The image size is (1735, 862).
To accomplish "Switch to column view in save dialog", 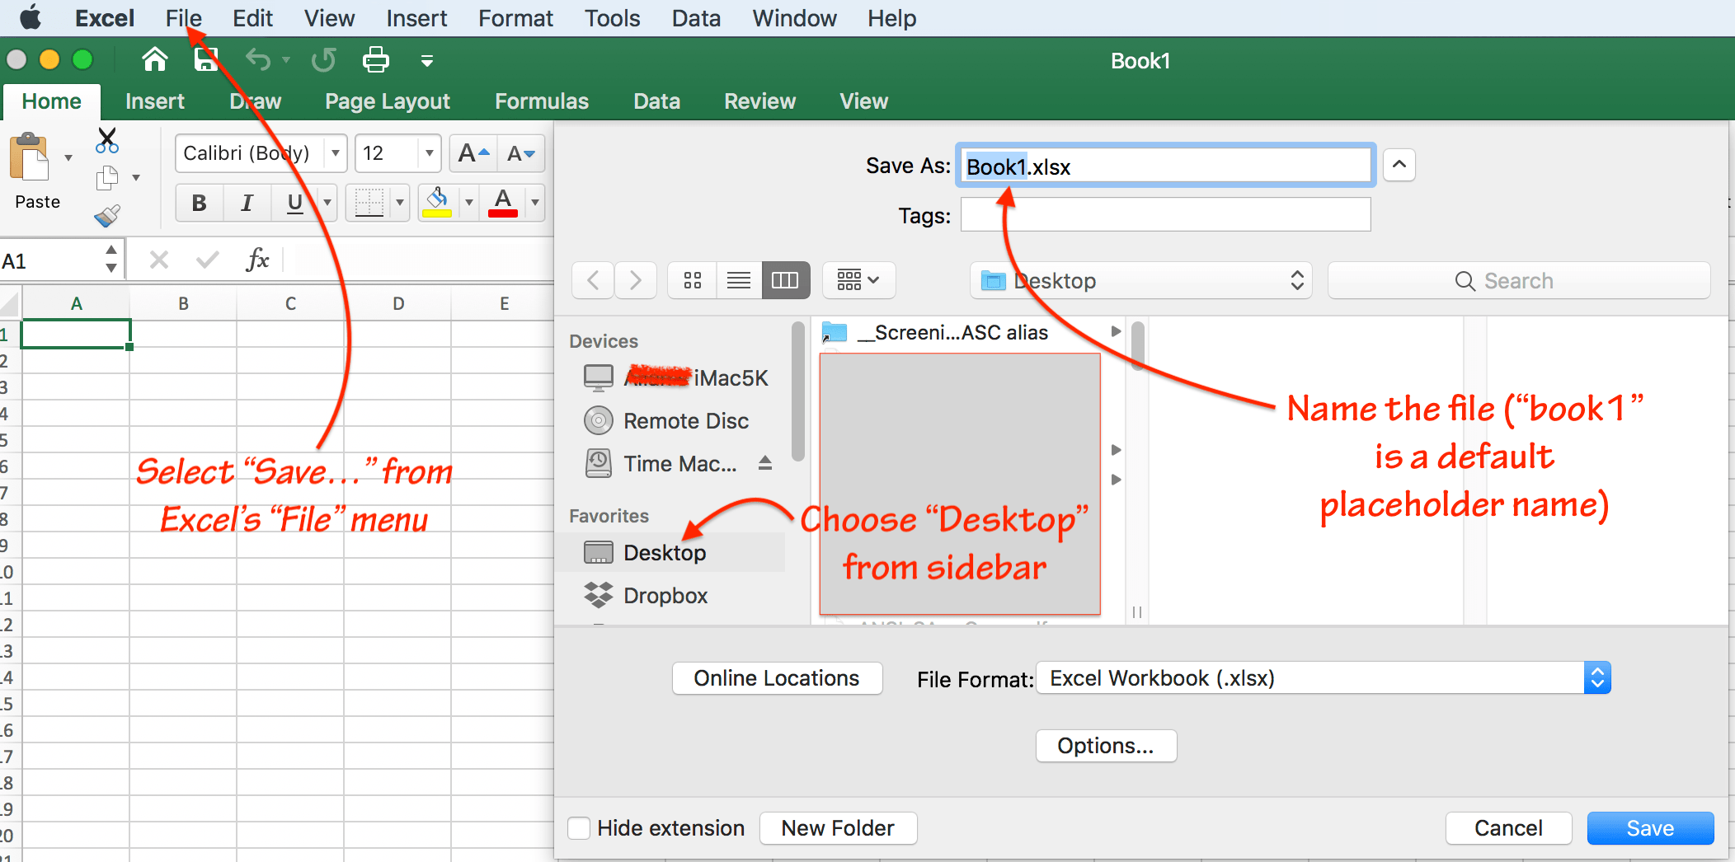I will tap(785, 281).
